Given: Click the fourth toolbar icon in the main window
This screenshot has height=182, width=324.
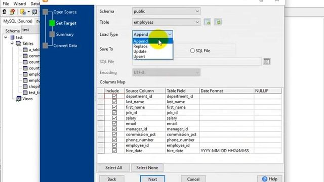Looking at the screenshot, I should click(x=35, y=12).
